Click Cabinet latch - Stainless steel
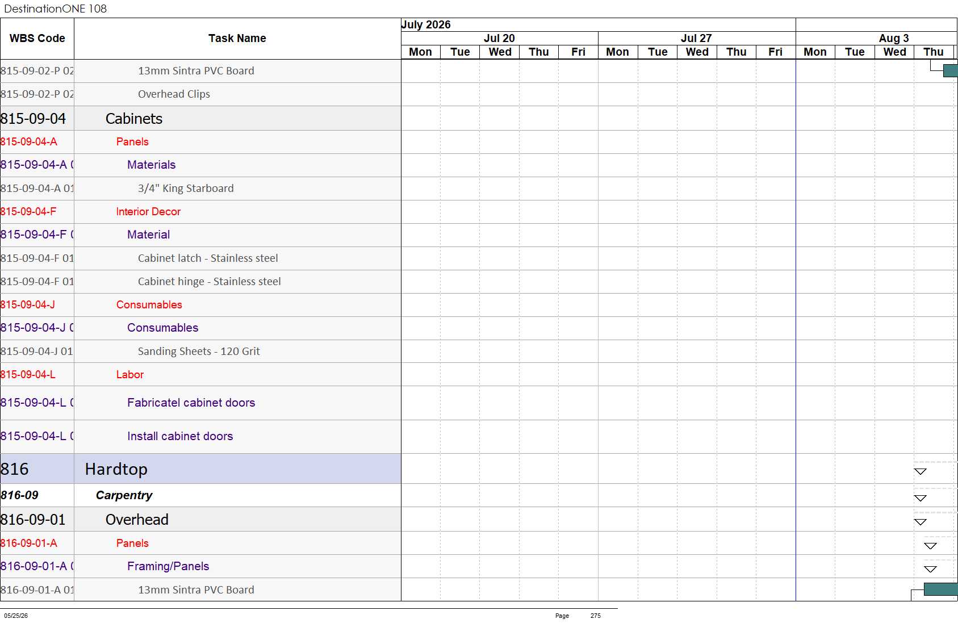Image resolution: width=958 pixels, height=623 pixels. tap(208, 258)
